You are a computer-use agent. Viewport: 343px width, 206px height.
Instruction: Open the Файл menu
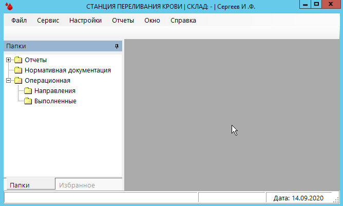tap(18, 21)
